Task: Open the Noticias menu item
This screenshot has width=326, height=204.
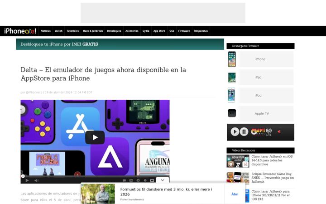Action: point(46,31)
